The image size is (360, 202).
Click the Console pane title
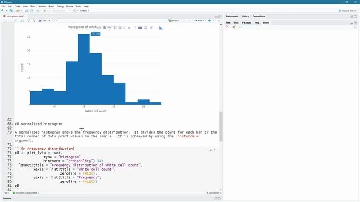(7, 198)
